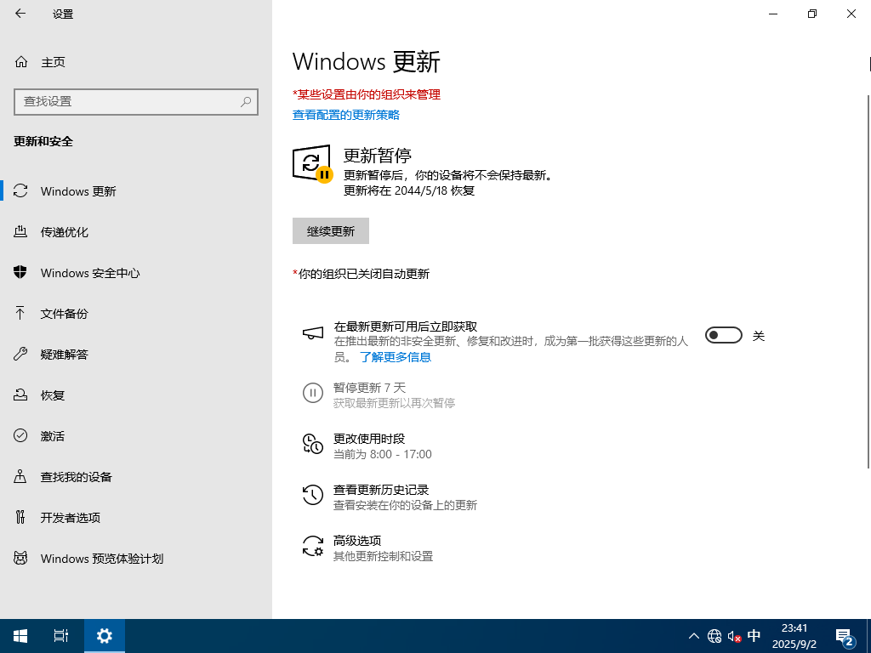Click the page vertical scrollbar
The image size is (871, 653).
[x=868, y=255]
